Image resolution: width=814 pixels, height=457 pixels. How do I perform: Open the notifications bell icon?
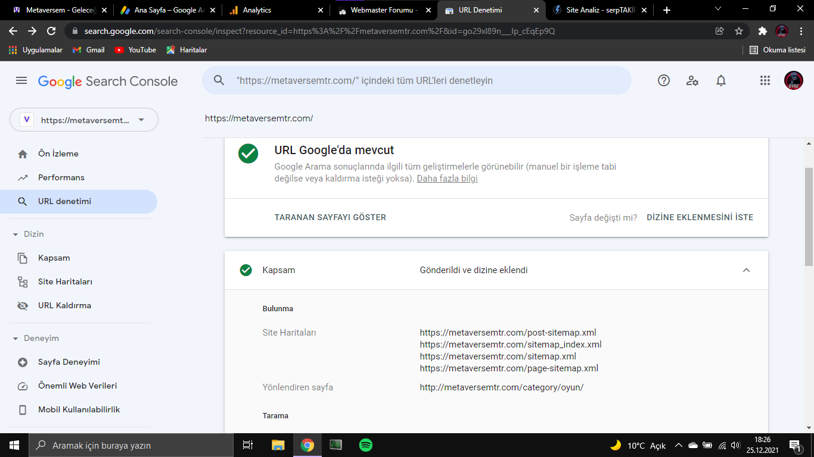click(721, 81)
